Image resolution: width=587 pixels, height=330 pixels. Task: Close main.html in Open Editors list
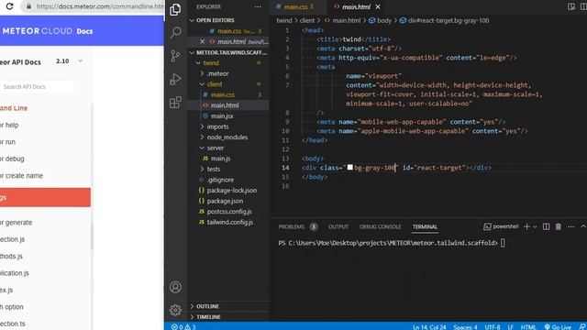[x=202, y=41]
